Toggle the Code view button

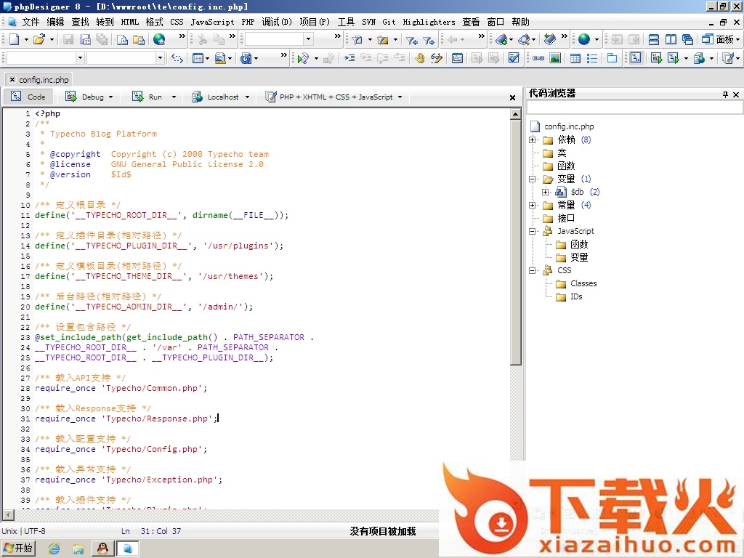(x=28, y=97)
